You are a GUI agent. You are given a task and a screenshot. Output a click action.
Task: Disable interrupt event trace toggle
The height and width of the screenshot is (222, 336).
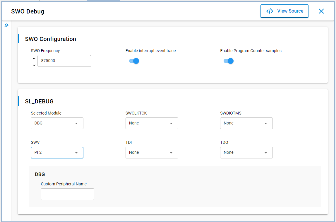tap(134, 61)
